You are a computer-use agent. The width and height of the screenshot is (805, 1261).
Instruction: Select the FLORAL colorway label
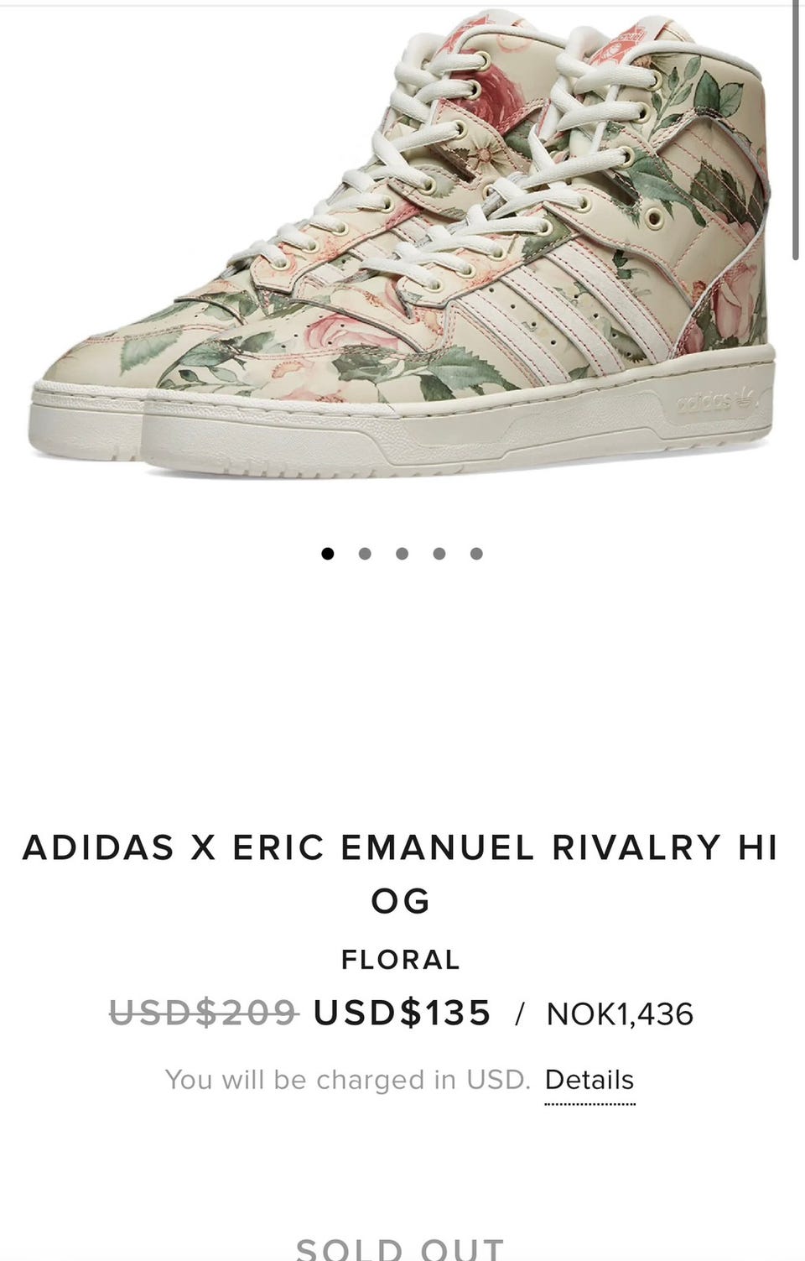[x=401, y=959]
